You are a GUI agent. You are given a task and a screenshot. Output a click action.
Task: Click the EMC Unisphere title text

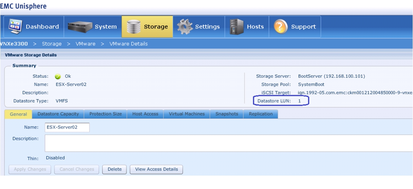(23, 6)
